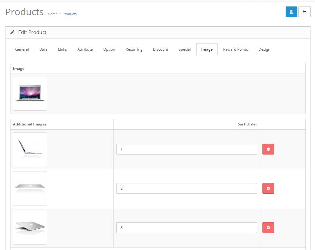315x250 pixels.
Task: Switch to the Data tab
Action: (43, 49)
